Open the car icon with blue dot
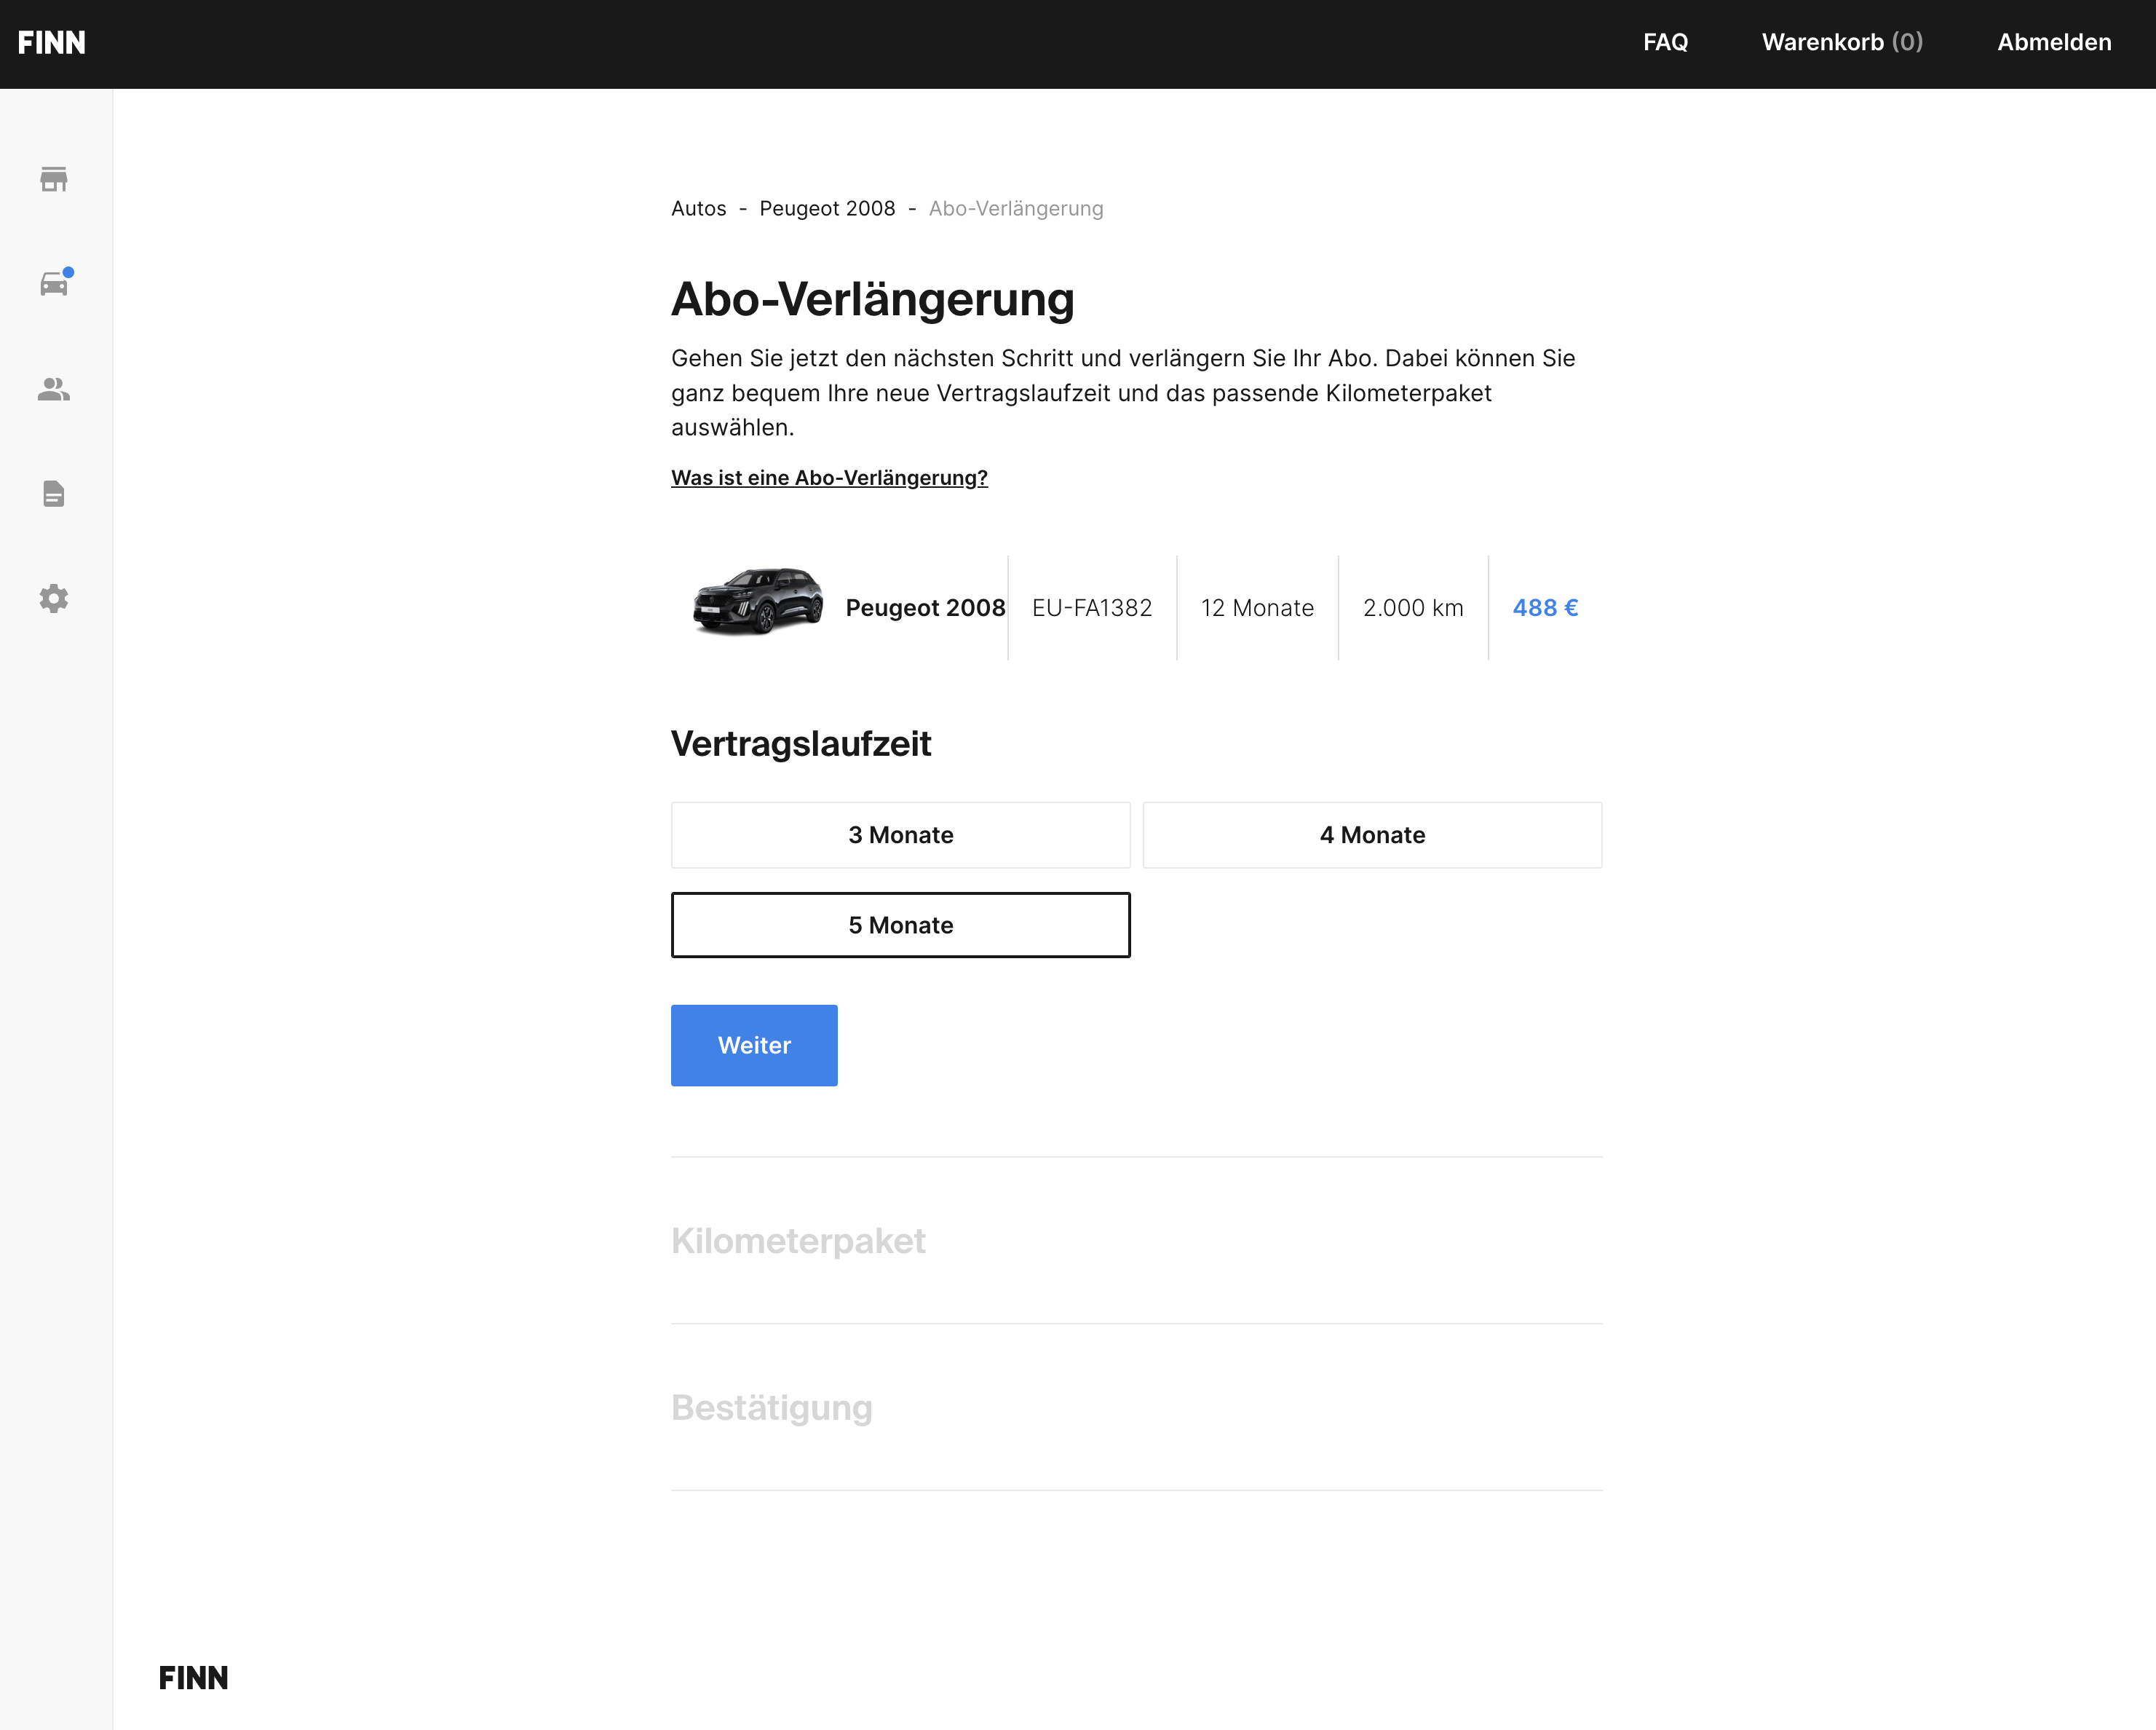This screenshot has height=1730, width=2156. [x=55, y=283]
